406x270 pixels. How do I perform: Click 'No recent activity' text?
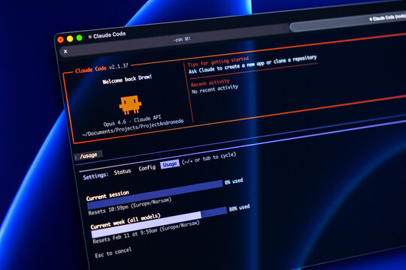(214, 89)
